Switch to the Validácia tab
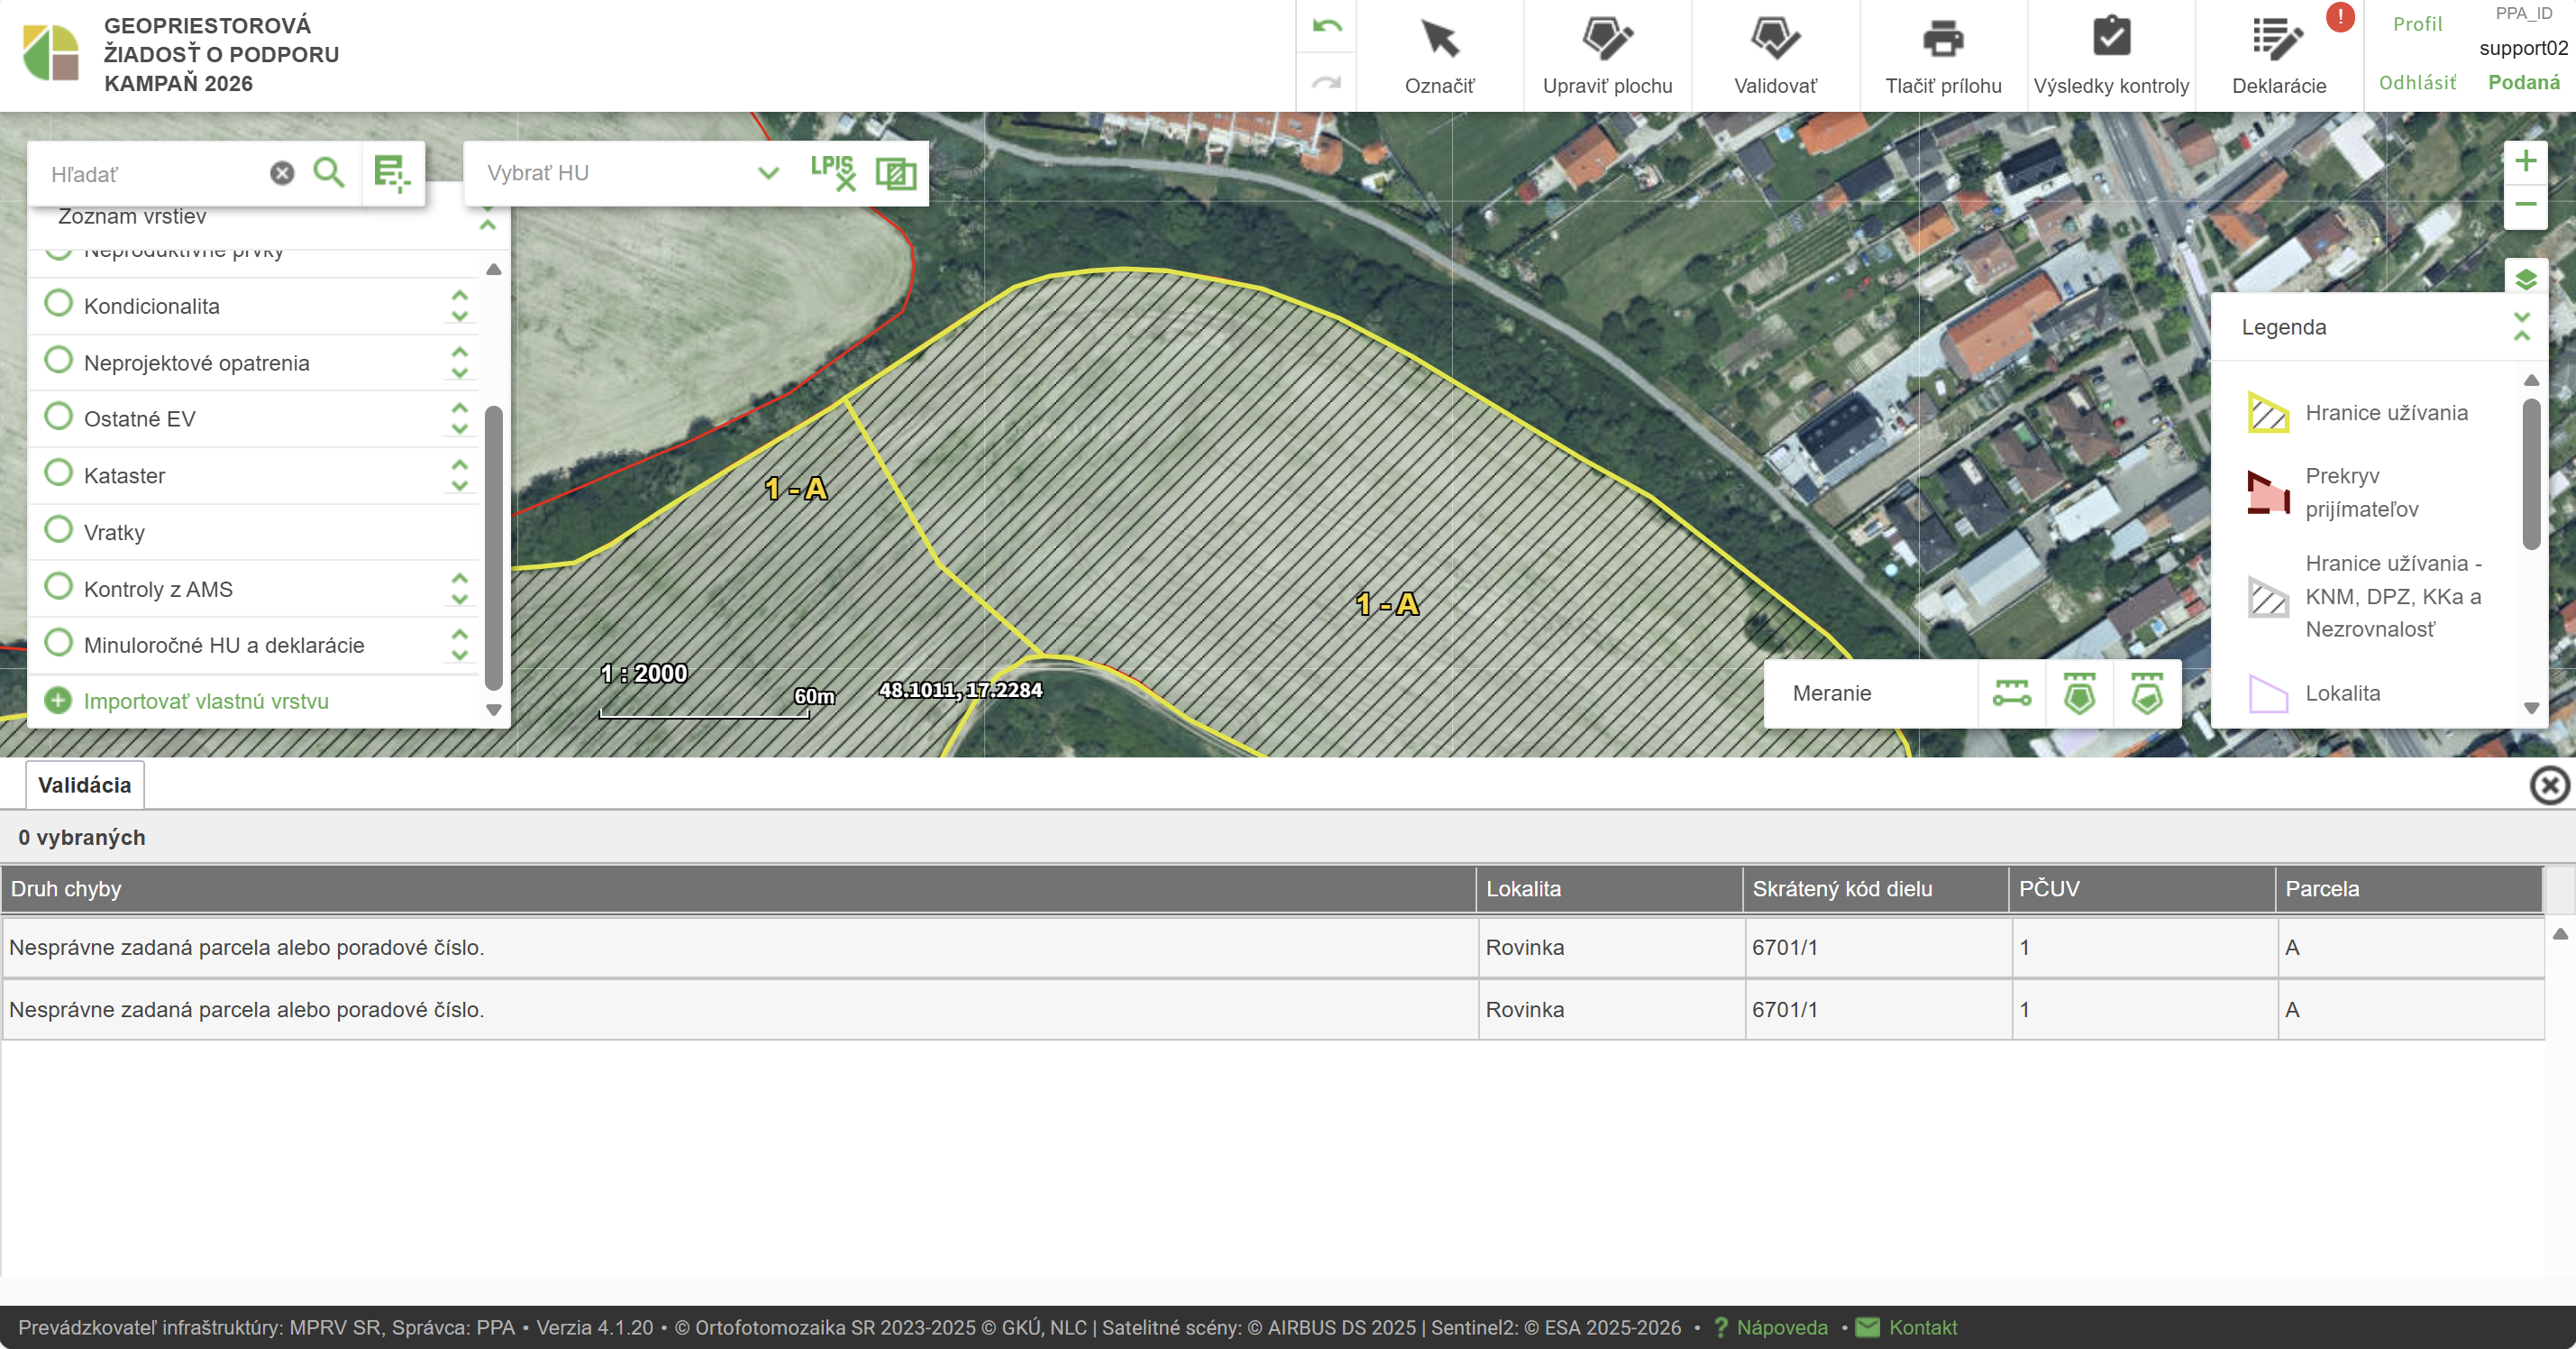This screenshot has height=1349, width=2576. (84, 785)
